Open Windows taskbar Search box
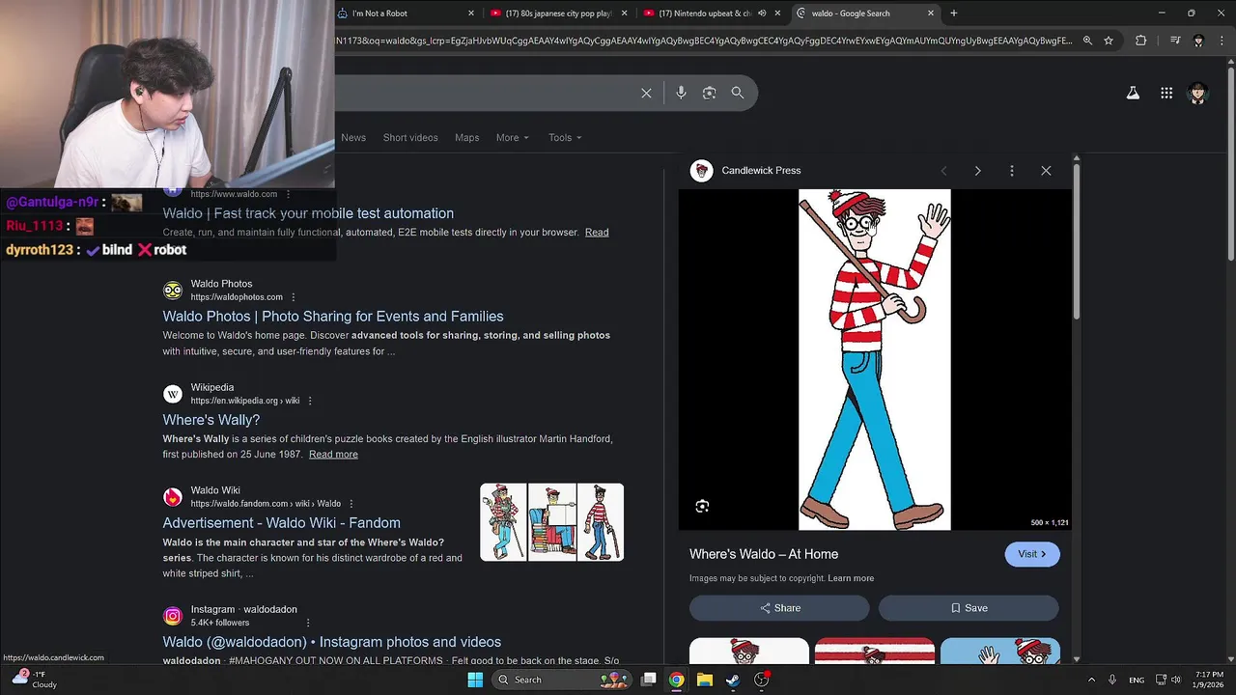This screenshot has height=695, width=1236. 562,680
